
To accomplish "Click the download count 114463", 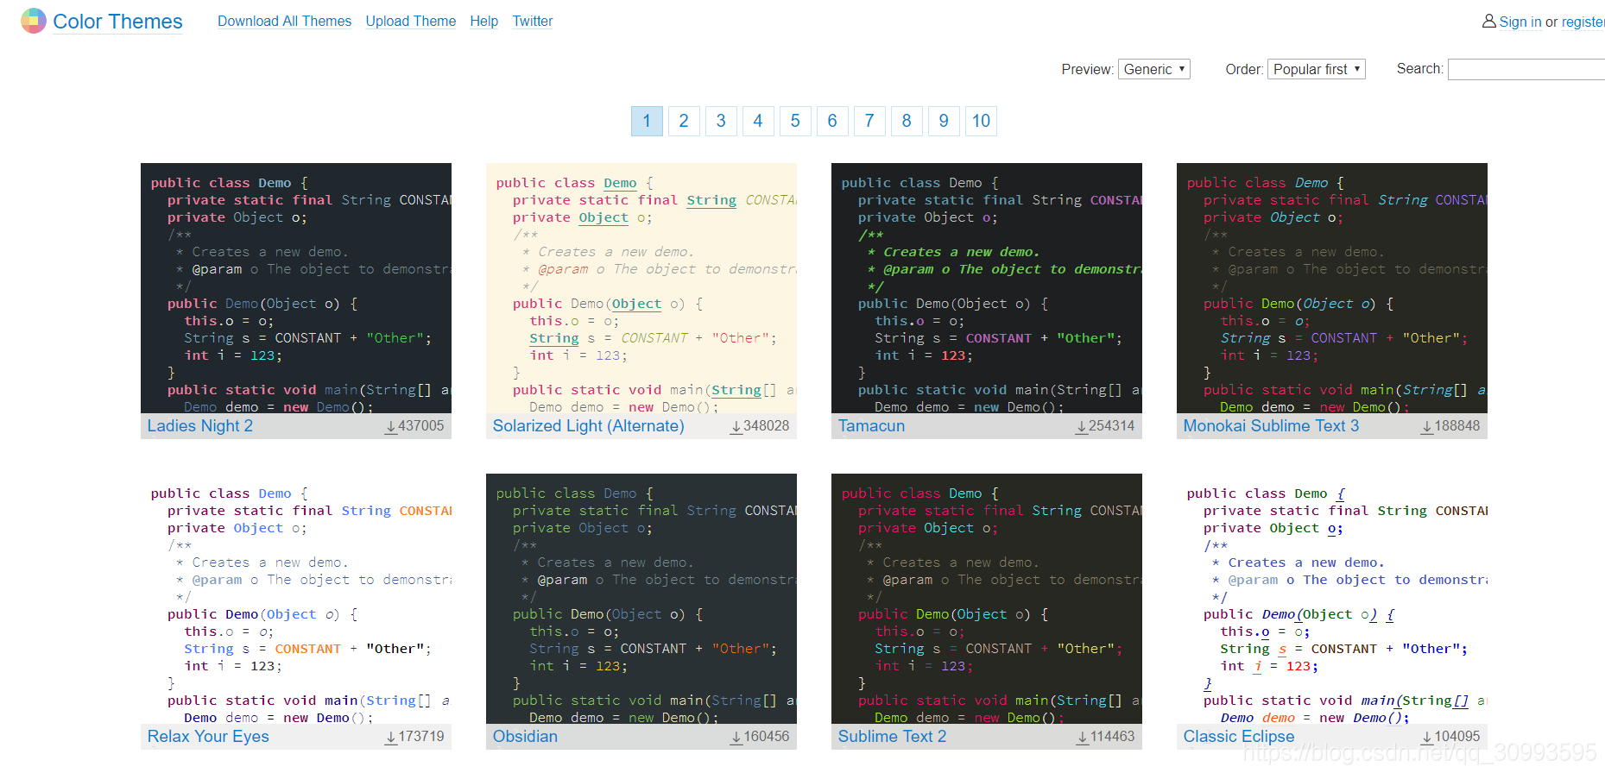I will (1112, 737).
